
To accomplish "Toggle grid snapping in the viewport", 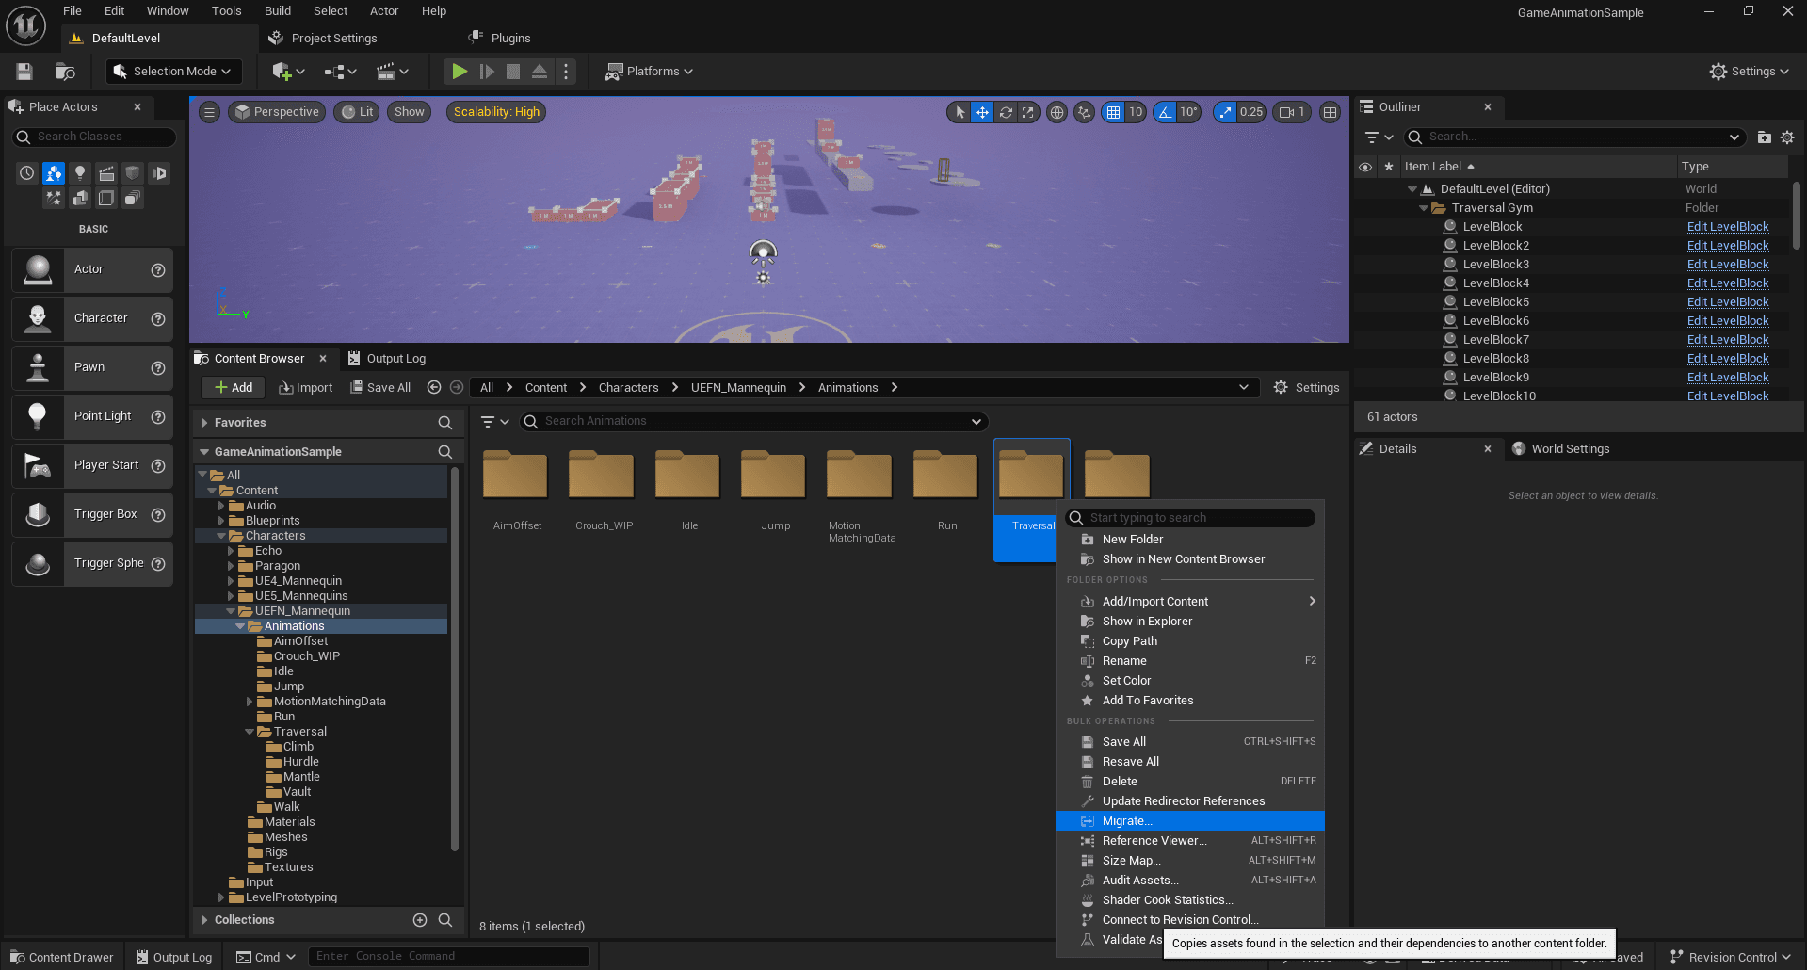I will [1114, 112].
